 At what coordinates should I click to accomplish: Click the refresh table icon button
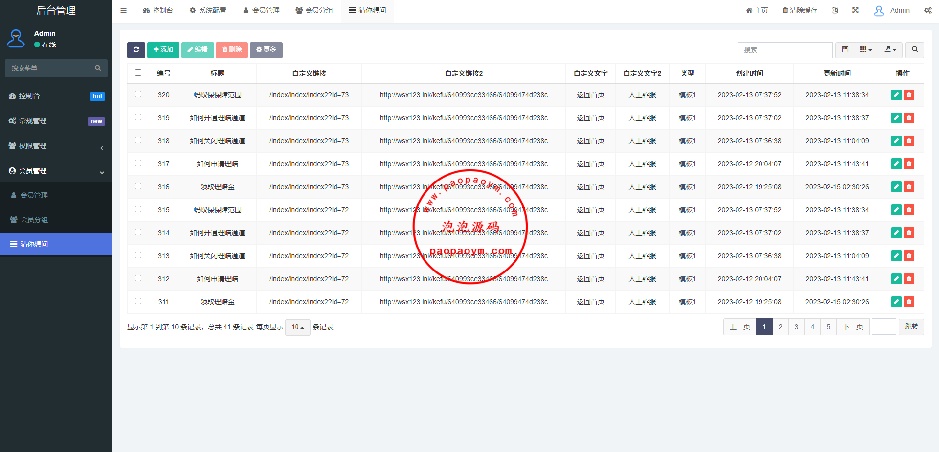[136, 50]
